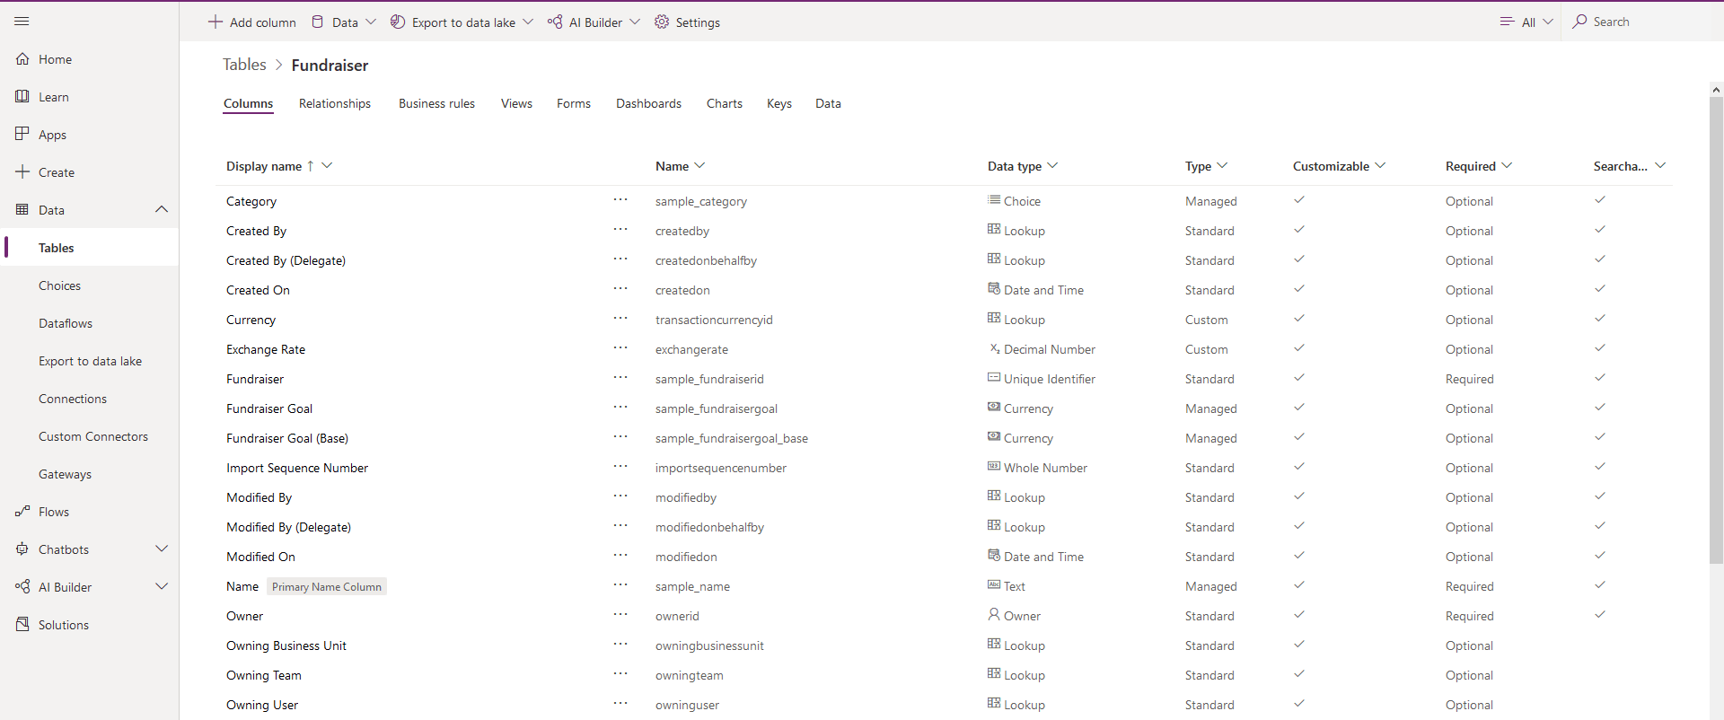
Task: Click Customizable checkmark for Category row
Action: 1299,200
